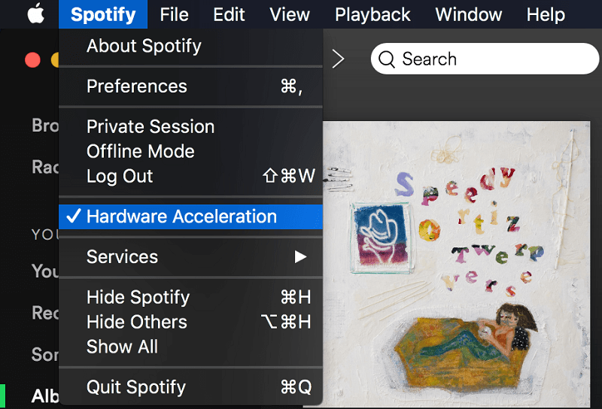The image size is (602, 409).
Task: Enable Private Session
Action: pos(150,126)
